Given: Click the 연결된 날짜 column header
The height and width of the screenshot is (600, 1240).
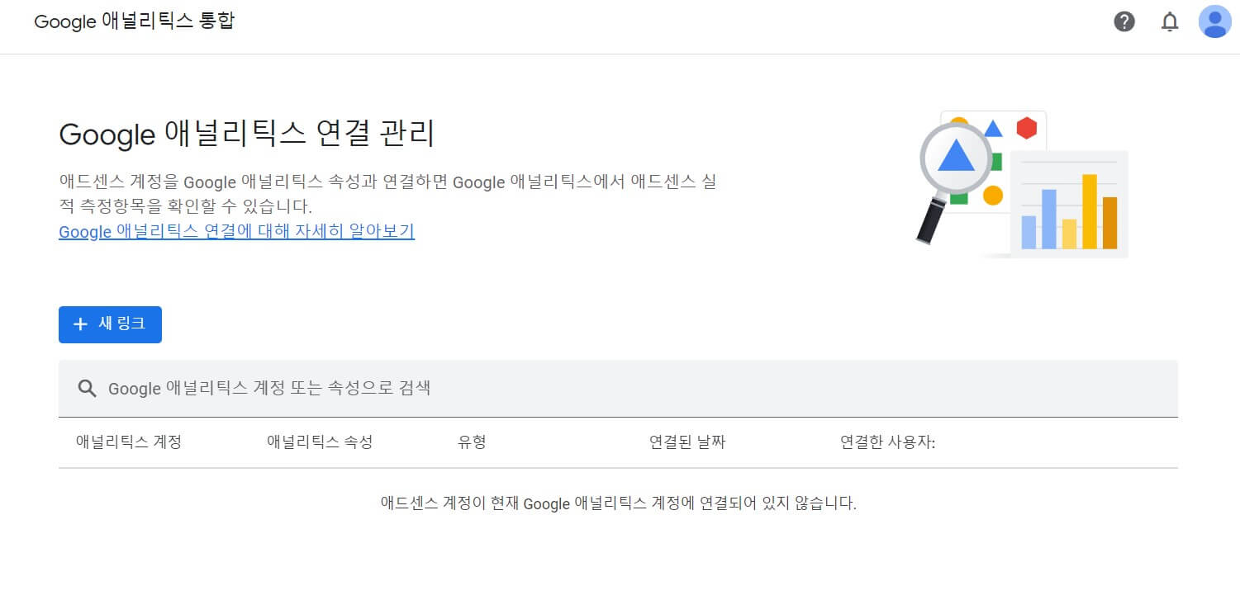Looking at the screenshot, I should [687, 442].
